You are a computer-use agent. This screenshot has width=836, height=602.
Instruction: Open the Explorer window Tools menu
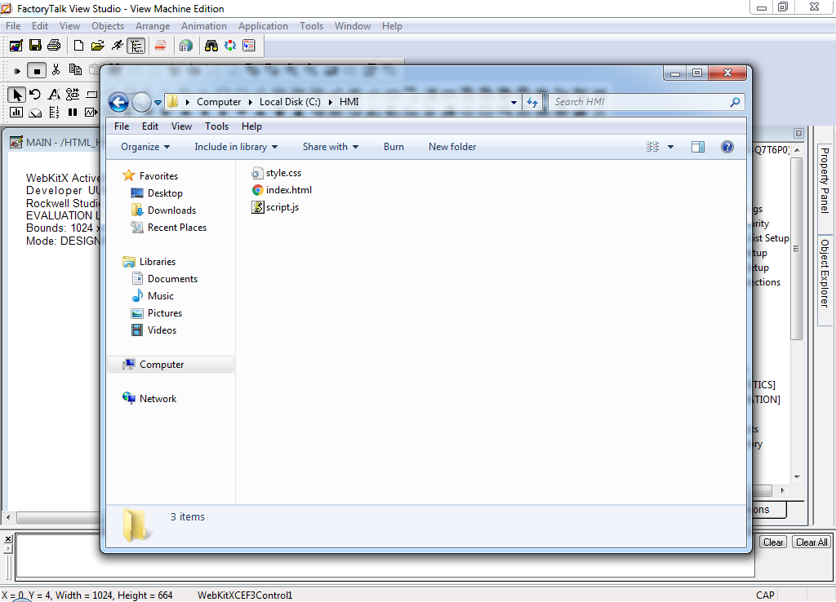tap(216, 126)
